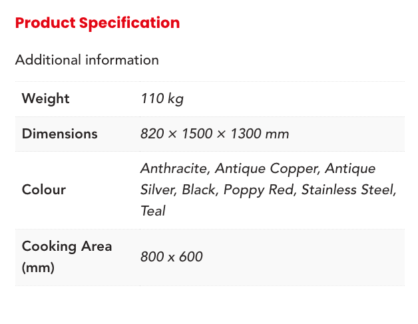Pick the Teal colour text

pos(152,211)
